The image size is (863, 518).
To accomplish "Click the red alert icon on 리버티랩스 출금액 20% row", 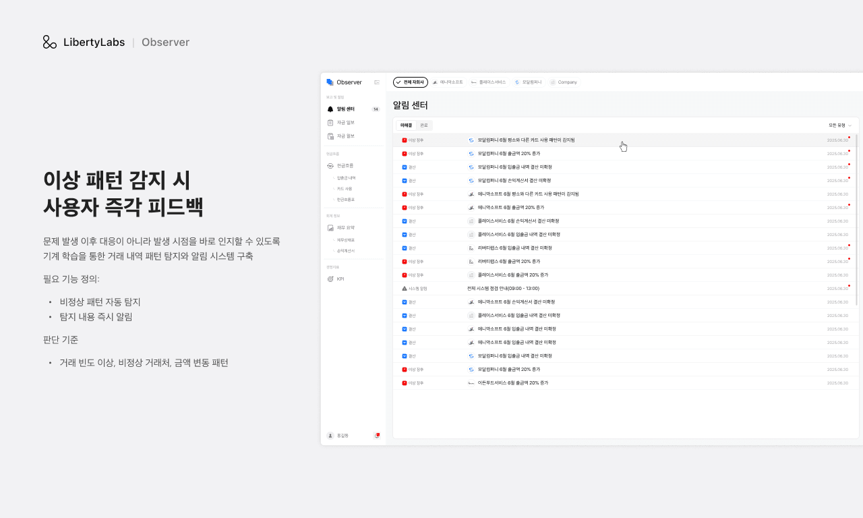I will point(405,262).
